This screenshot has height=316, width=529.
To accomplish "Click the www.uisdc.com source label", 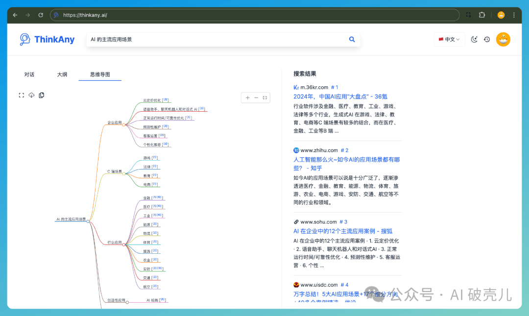I will (319, 285).
